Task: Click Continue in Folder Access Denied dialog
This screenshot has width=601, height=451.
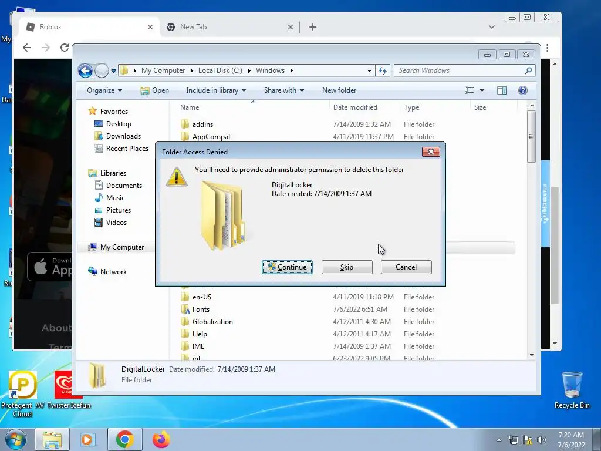Action: click(287, 267)
